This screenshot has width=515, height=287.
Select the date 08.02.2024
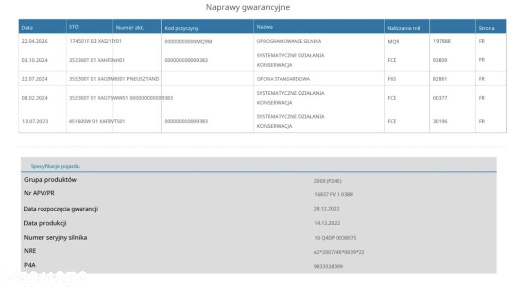tap(35, 98)
